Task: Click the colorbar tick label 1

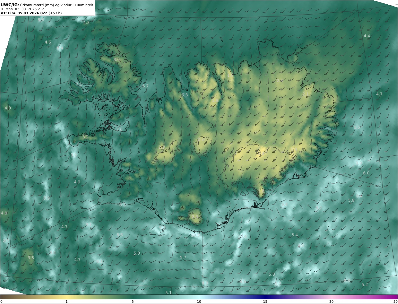Action: (x=67, y=302)
